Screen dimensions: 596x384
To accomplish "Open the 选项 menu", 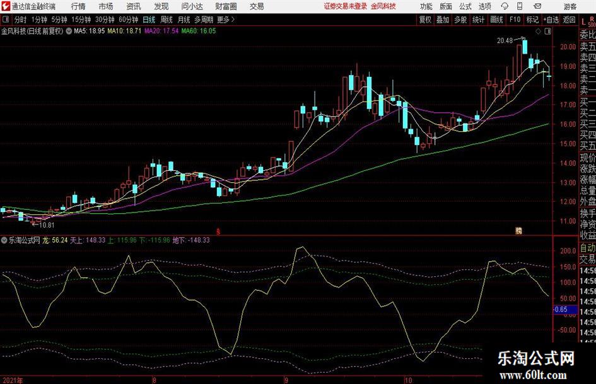I will click(x=484, y=6).
